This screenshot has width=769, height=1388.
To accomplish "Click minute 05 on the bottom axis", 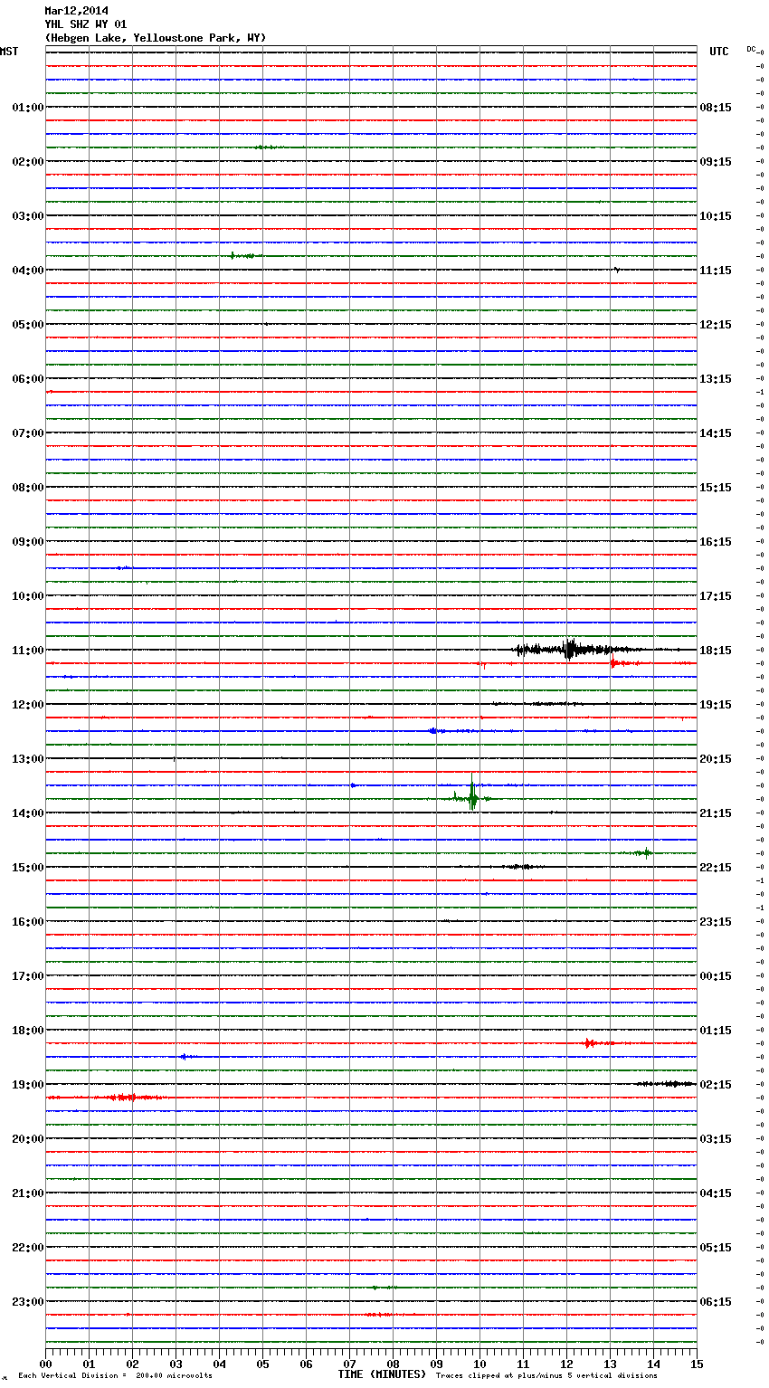I will click(262, 1364).
